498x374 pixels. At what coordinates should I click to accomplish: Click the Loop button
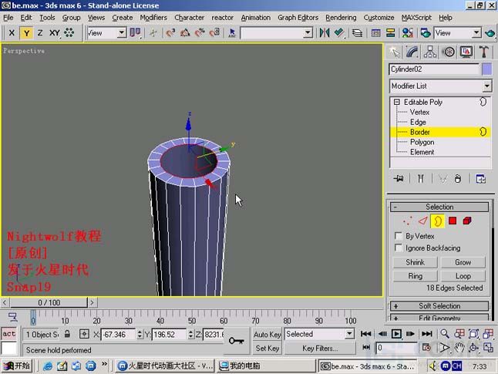pos(463,276)
